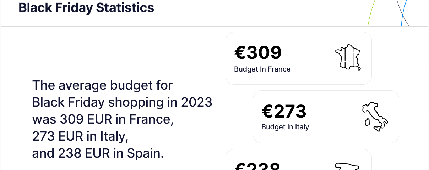Viewport: 429px width, 170px height.
Task: Click the partially visible €238 figure
Action: tap(257, 166)
